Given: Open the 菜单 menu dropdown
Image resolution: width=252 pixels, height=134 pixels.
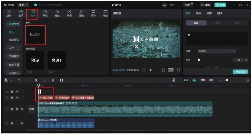Looking at the screenshot, I should [x=23, y=5].
